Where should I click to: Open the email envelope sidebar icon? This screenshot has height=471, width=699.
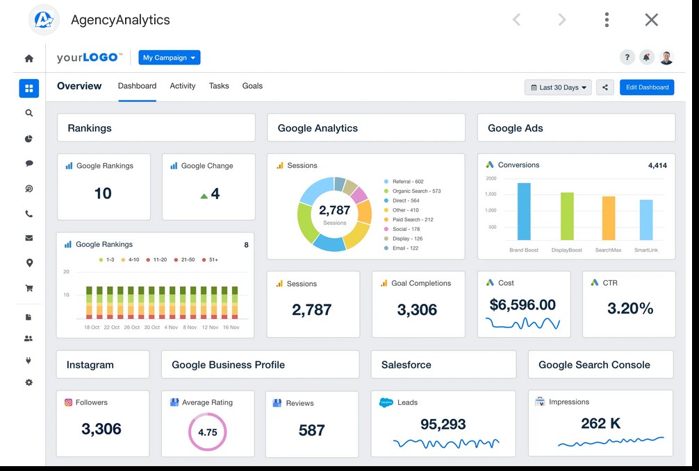click(x=29, y=238)
